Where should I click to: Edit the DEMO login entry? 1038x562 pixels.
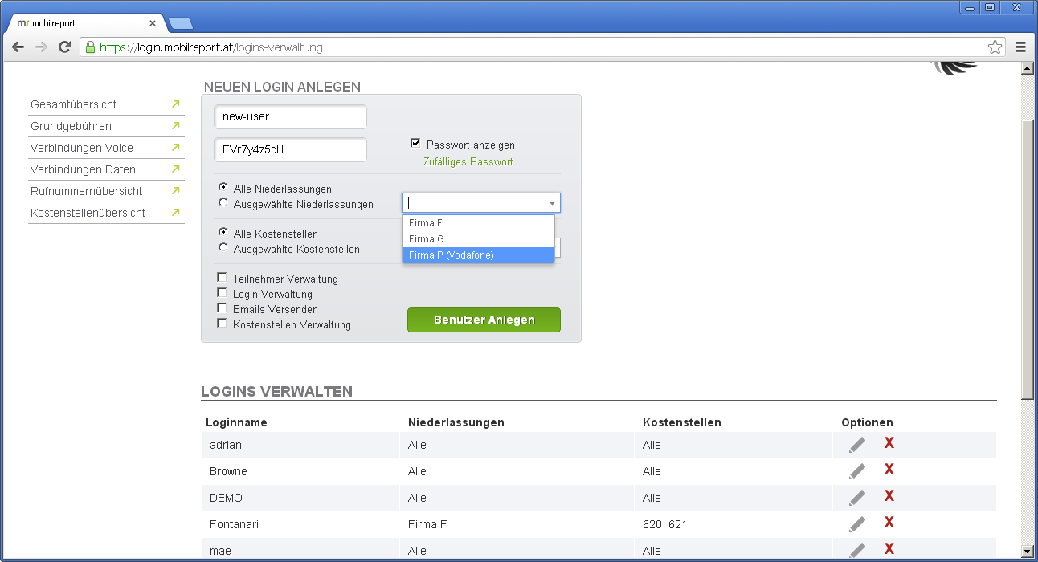(x=857, y=498)
